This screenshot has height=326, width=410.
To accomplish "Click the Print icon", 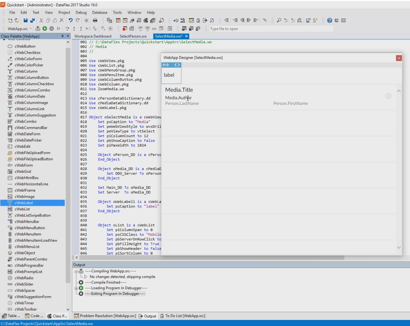I will point(95,20).
